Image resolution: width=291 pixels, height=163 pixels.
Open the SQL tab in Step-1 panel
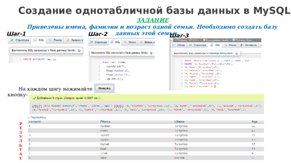point(39,40)
